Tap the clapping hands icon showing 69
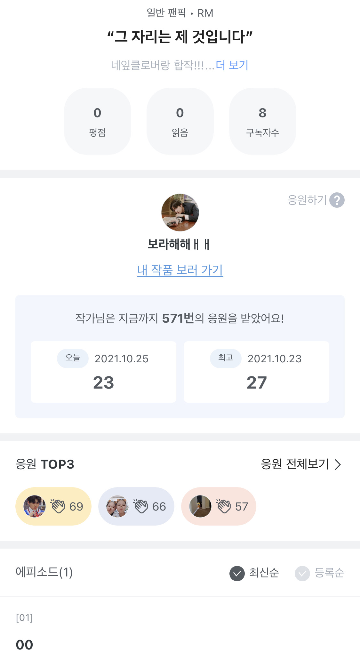Viewport: 360px width, 660px height. click(x=58, y=506)
